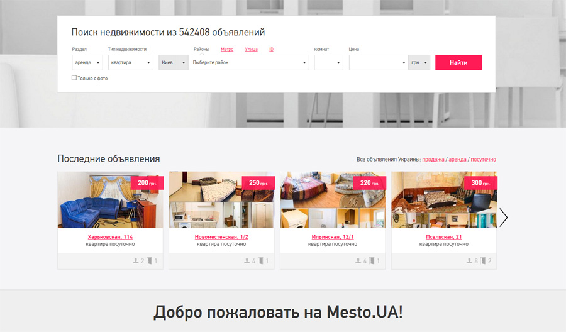Expand the Тип недвижимости квартира dropdown
The image size is (566, 332).
(x=130, y=62)
